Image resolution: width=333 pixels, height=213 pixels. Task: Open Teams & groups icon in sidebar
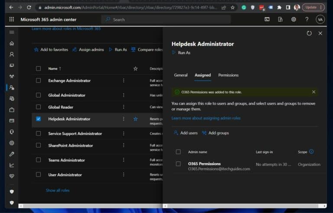[x=12, y=76]
